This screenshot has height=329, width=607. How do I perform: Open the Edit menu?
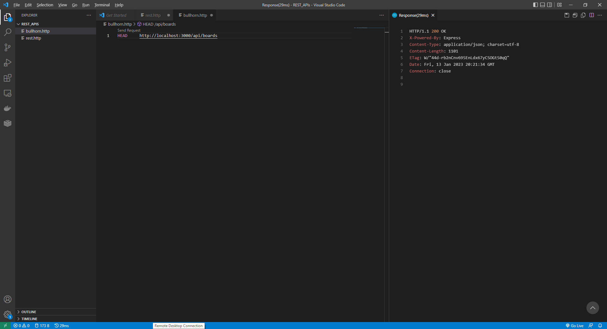(28, 5)
